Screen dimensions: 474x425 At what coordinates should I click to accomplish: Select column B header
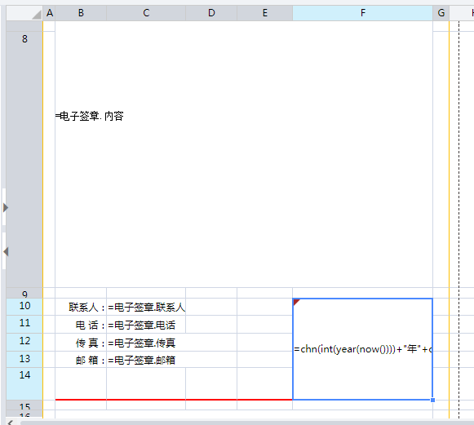coord(81,13)
